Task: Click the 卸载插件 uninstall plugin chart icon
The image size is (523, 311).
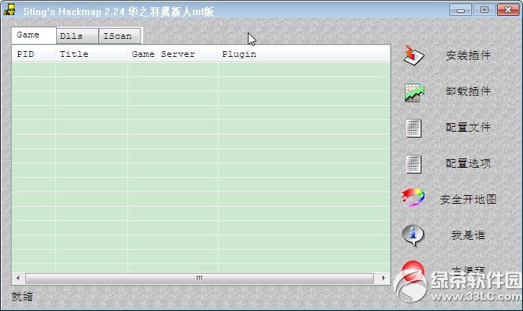Action: click(x=414, y=91)
